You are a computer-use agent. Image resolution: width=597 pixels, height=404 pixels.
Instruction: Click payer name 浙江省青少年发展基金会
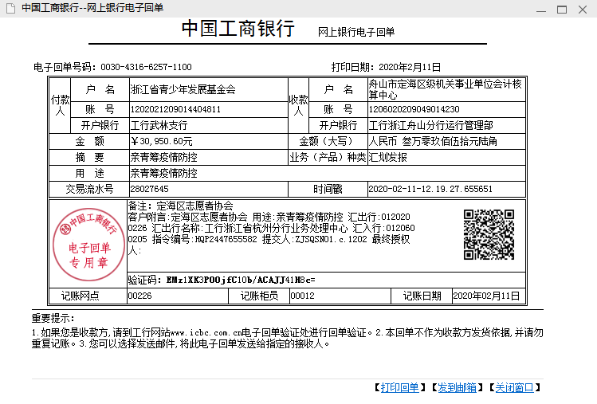click(x=183, y=89)
